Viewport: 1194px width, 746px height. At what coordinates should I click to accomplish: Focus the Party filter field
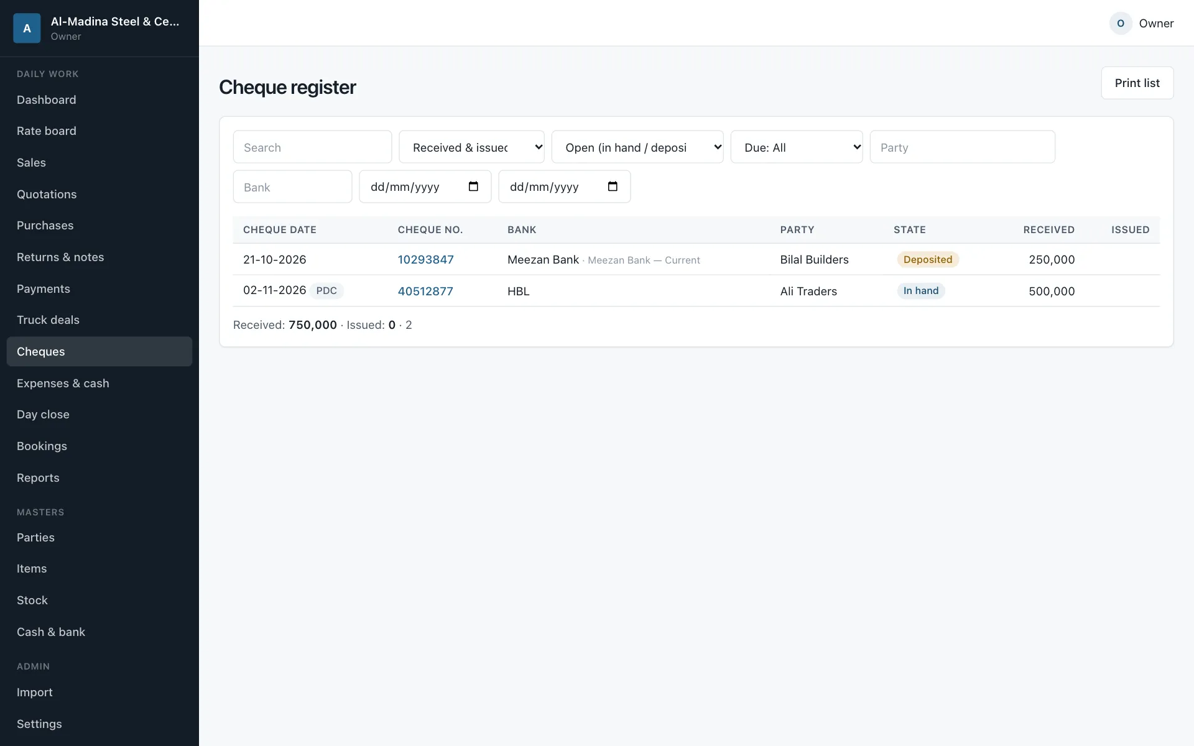click(962, 147)
